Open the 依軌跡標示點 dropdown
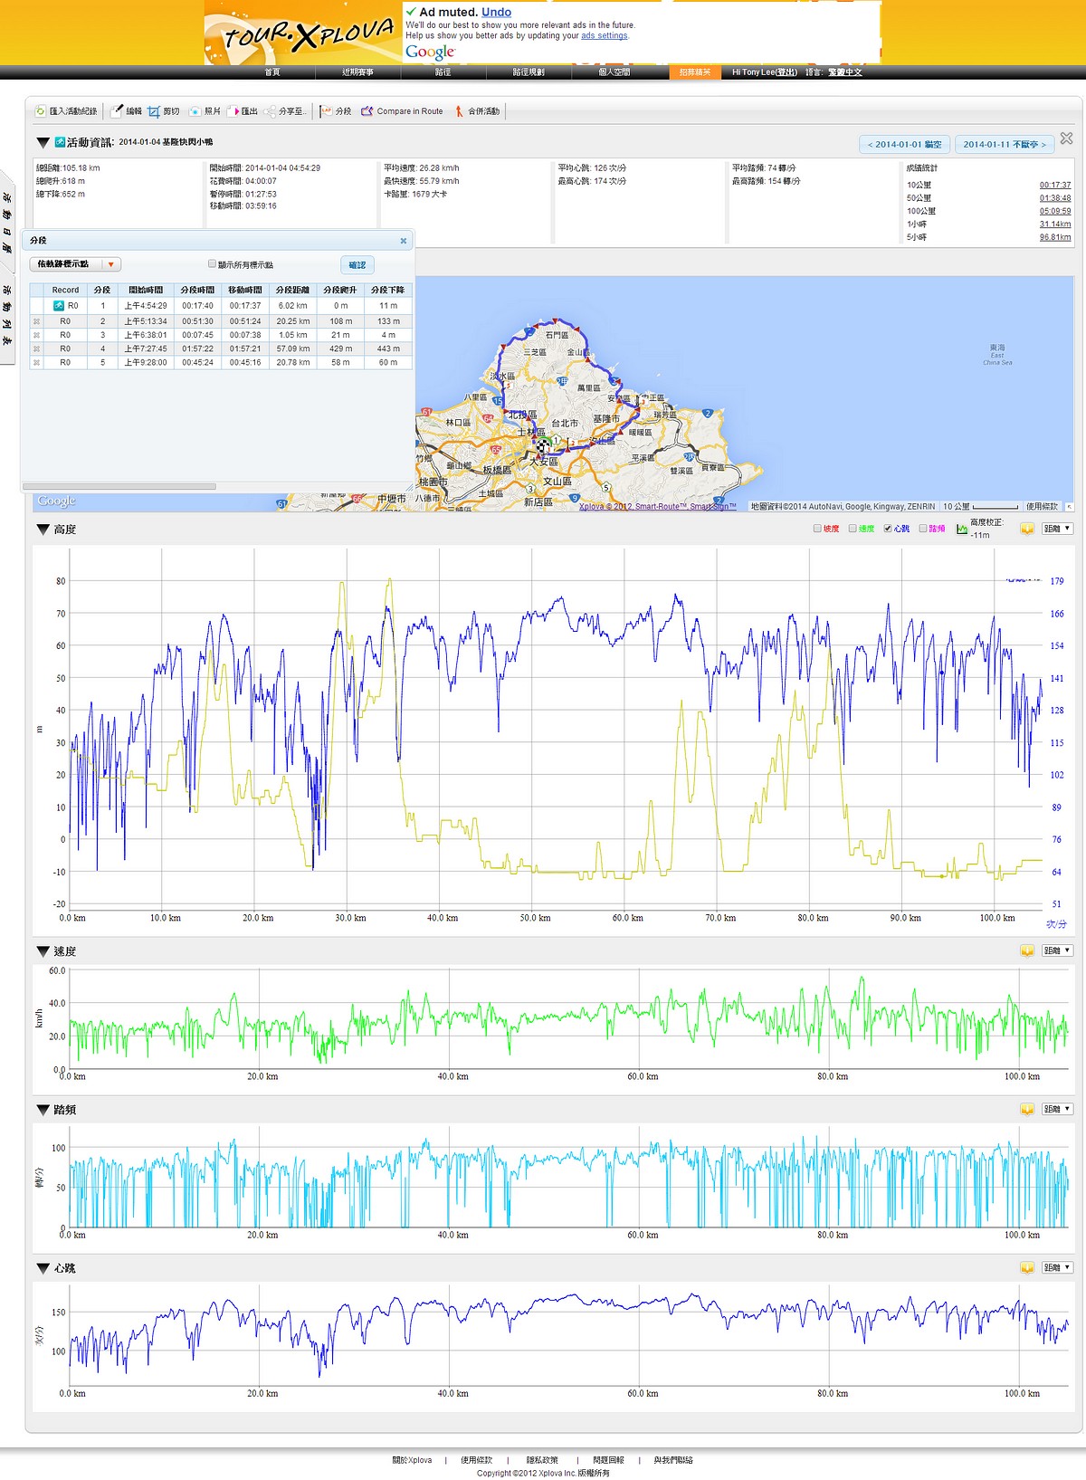The height and width of the screenshot is (1480, 1086). click(x=110, y=264)
